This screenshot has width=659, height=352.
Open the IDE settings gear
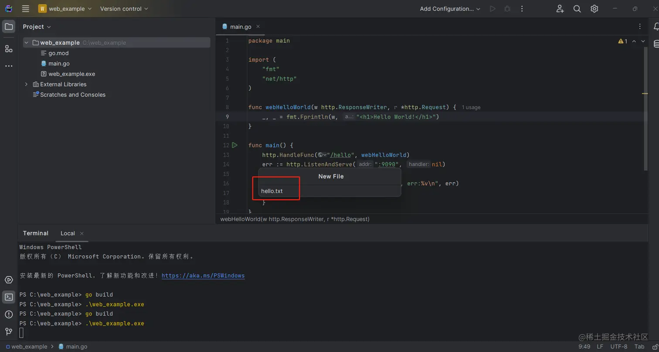594,9
